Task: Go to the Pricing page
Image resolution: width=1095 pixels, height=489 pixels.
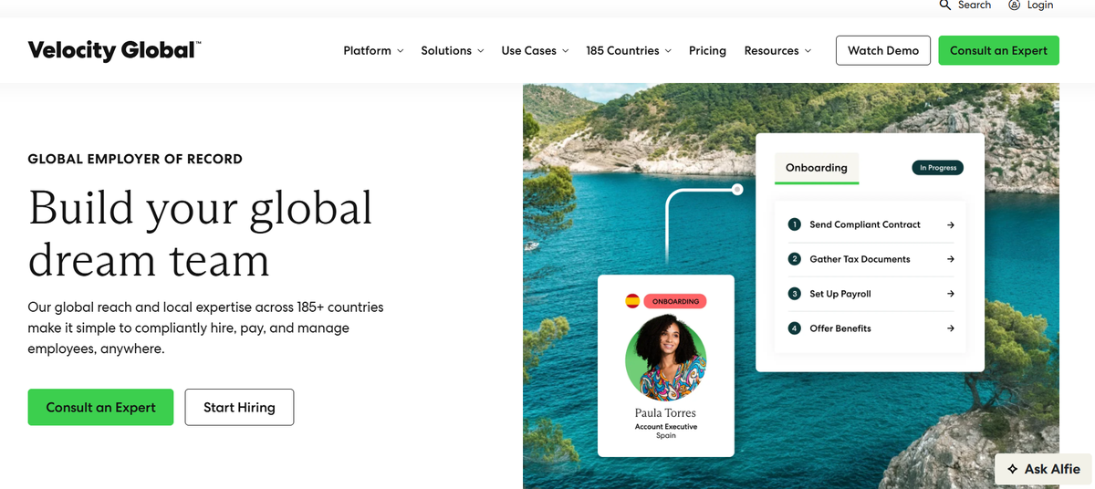Action: (707, 51)
